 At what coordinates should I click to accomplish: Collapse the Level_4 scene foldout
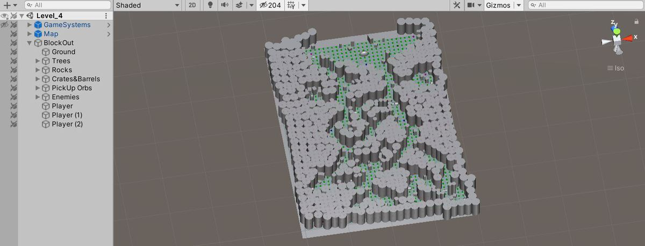point(21,16)
